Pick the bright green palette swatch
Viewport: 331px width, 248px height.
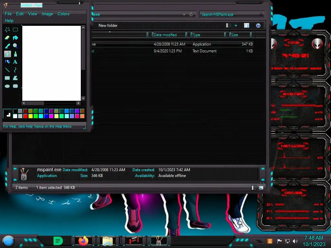36,116
